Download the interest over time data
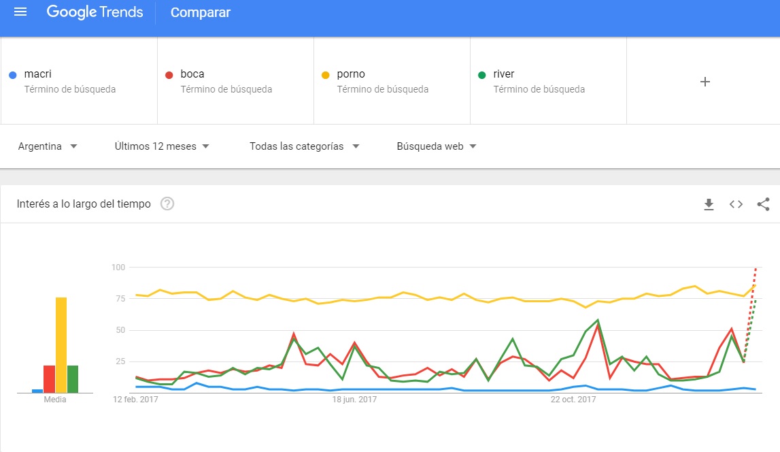The height and width of the screenshot is (452, 780). tap(709, 204)
